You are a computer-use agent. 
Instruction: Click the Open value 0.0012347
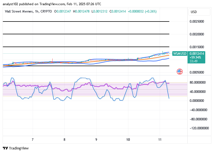[64, 11]
